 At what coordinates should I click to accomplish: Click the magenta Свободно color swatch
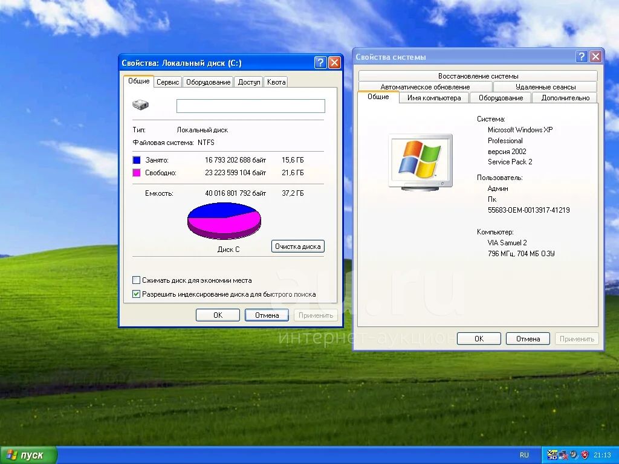[x=137, y=172]
